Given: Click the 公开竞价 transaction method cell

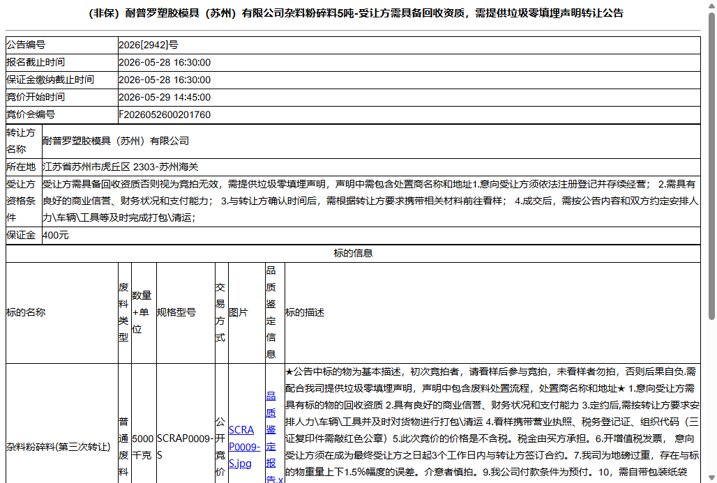Looking at the screenshot, I should (x=221, y=447).
